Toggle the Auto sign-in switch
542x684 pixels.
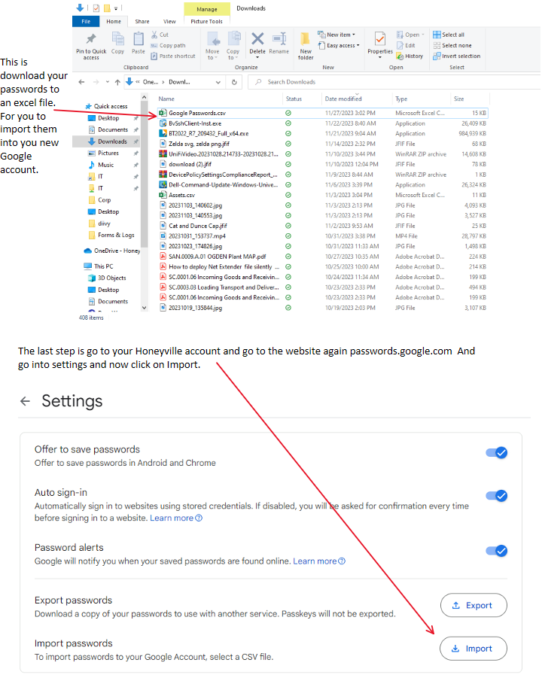pyautogui.click(x=497, y=496)
